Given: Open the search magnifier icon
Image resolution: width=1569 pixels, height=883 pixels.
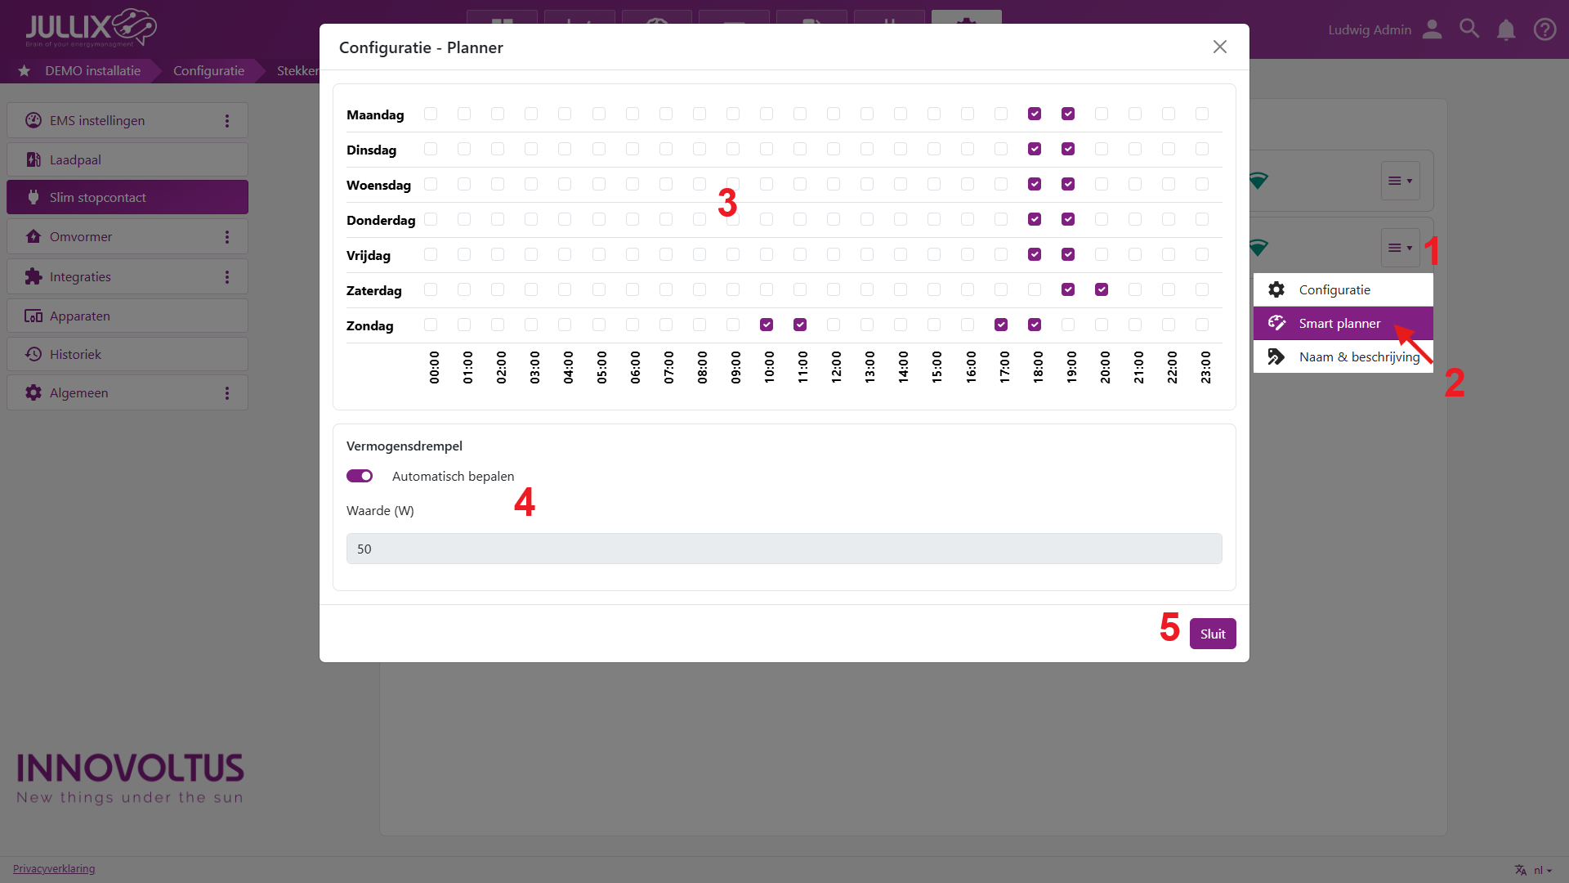Looking at the screenshot, I should (1469, 29).
